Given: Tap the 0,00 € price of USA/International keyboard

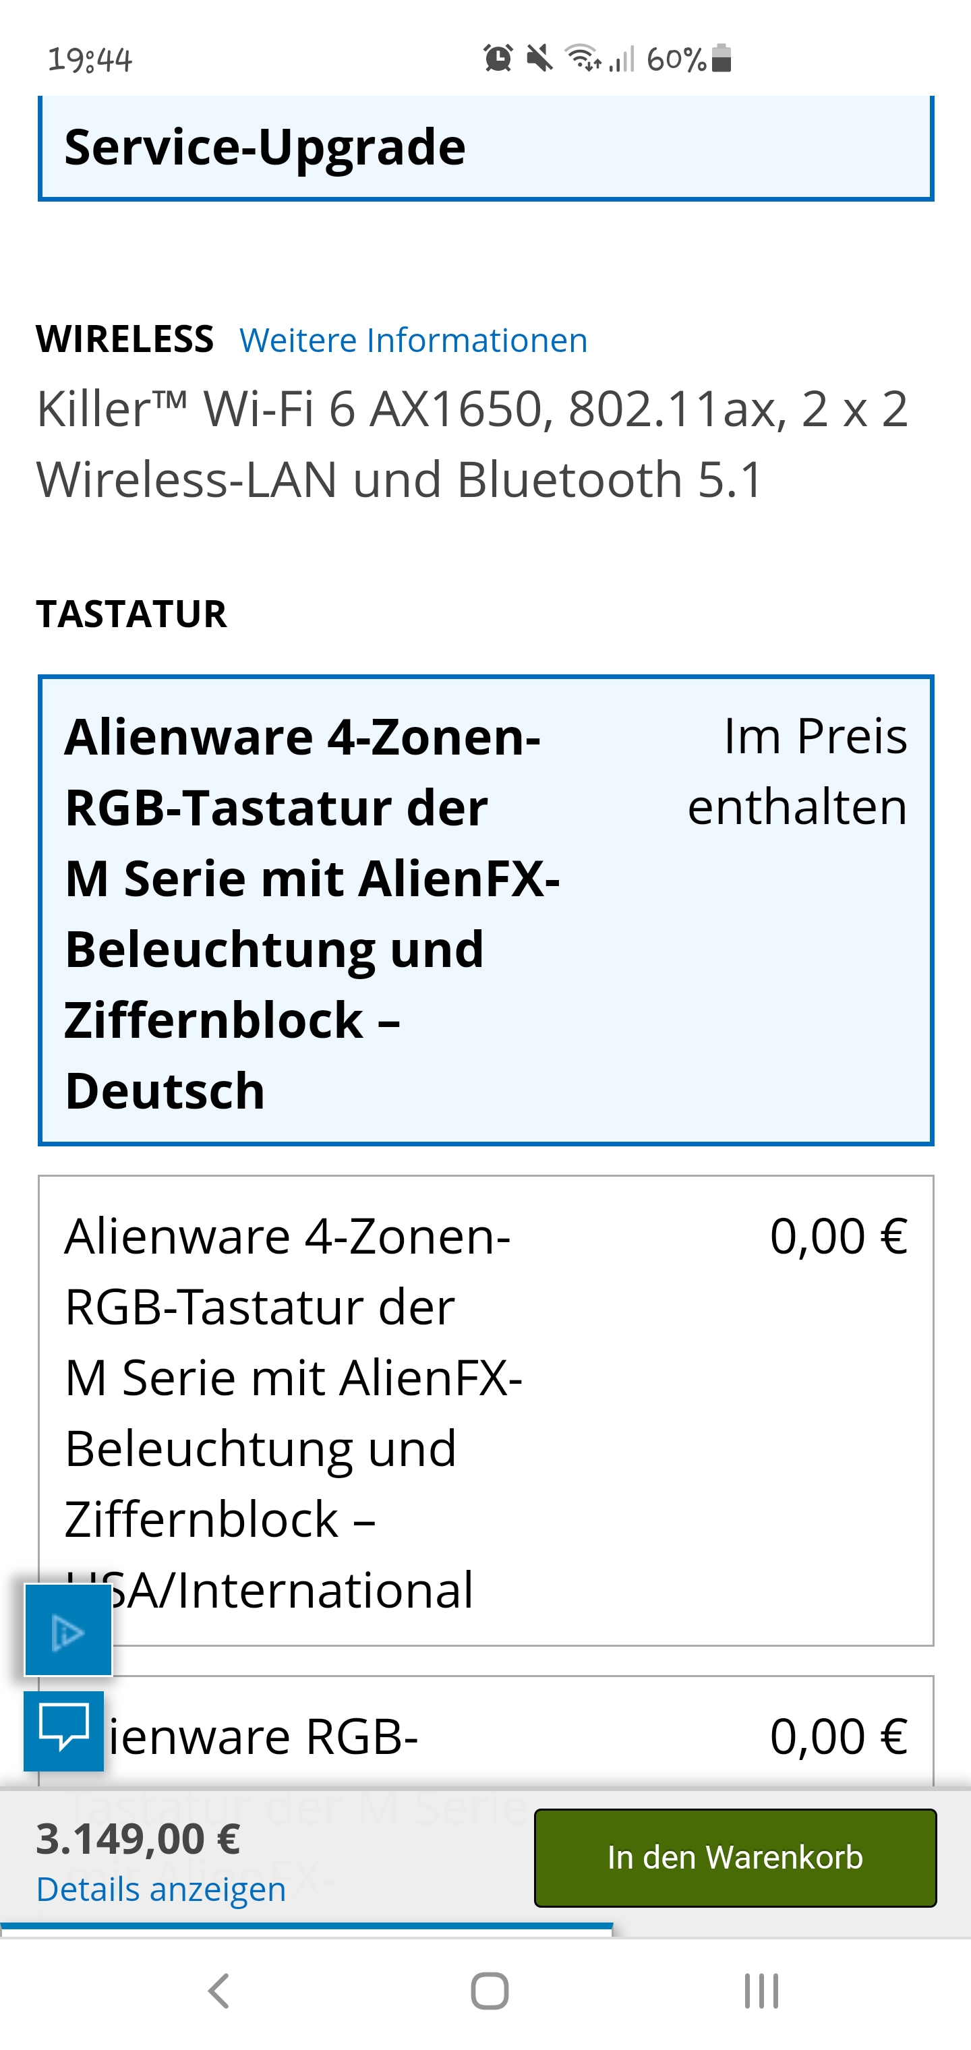Looking at the screenshot, I should click(x=838, y=1236).
